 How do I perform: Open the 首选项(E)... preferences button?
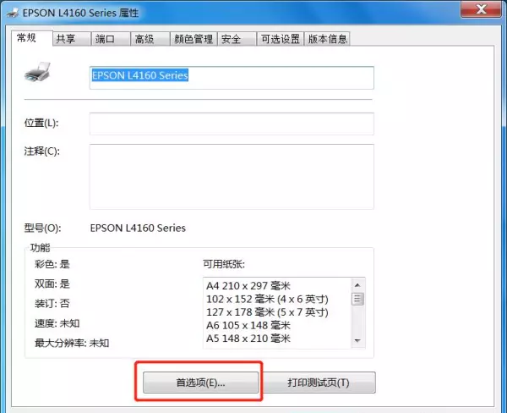point(200,383)
